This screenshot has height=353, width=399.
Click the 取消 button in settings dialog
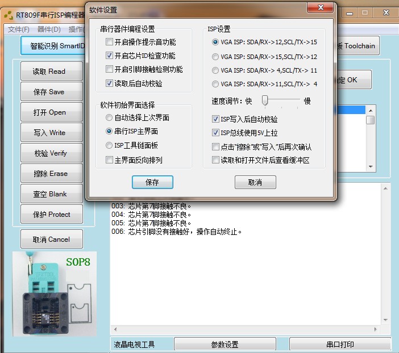pyautogui.click(x=255, y=182)
